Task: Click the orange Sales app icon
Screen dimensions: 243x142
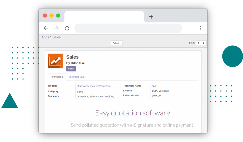Action: tap(55, 61)
